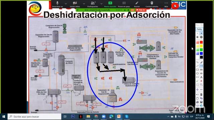214x120 pixels.
Task: Pick the translucent red color swatch
Action: click(x=197, y=42)
